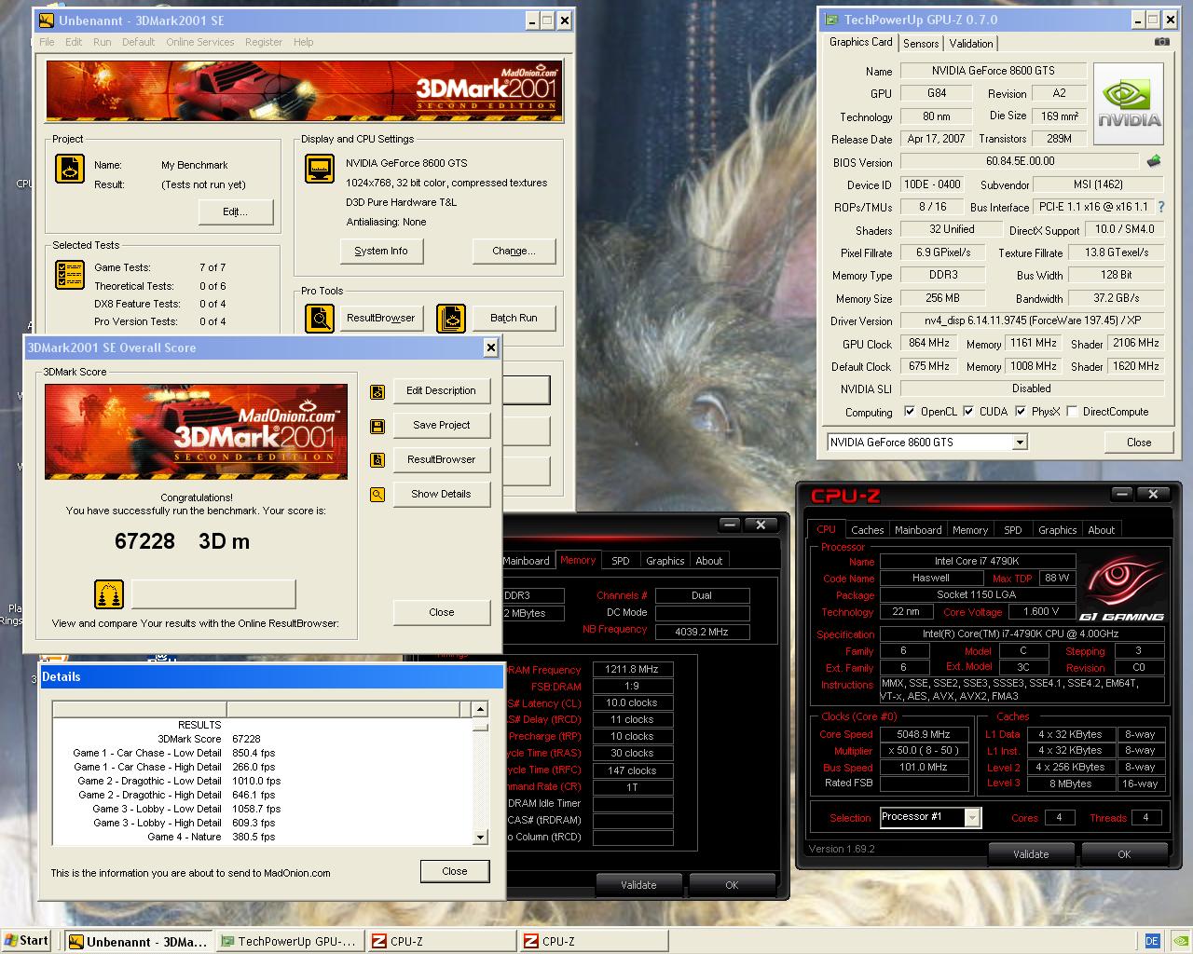1193x954 pixels.
Task: Click the Details list scroll up arrow
Action: pyautogui.click(x=480, y=710)
